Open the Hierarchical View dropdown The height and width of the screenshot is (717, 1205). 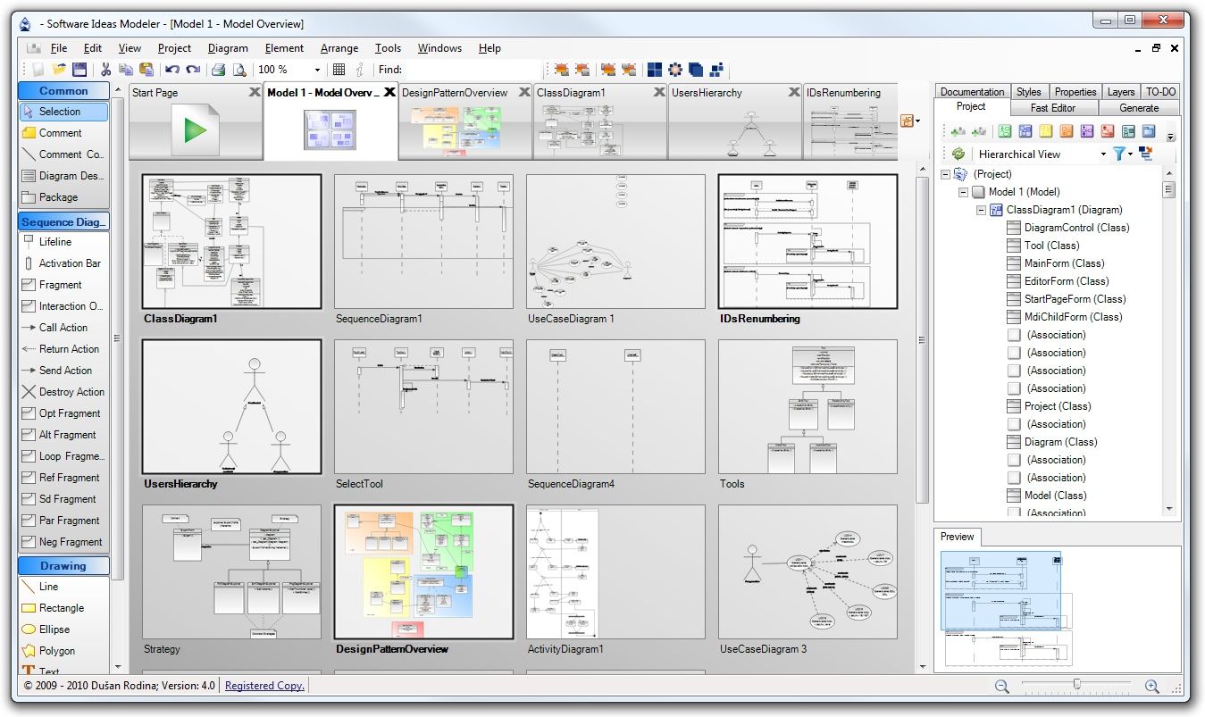1102,154
